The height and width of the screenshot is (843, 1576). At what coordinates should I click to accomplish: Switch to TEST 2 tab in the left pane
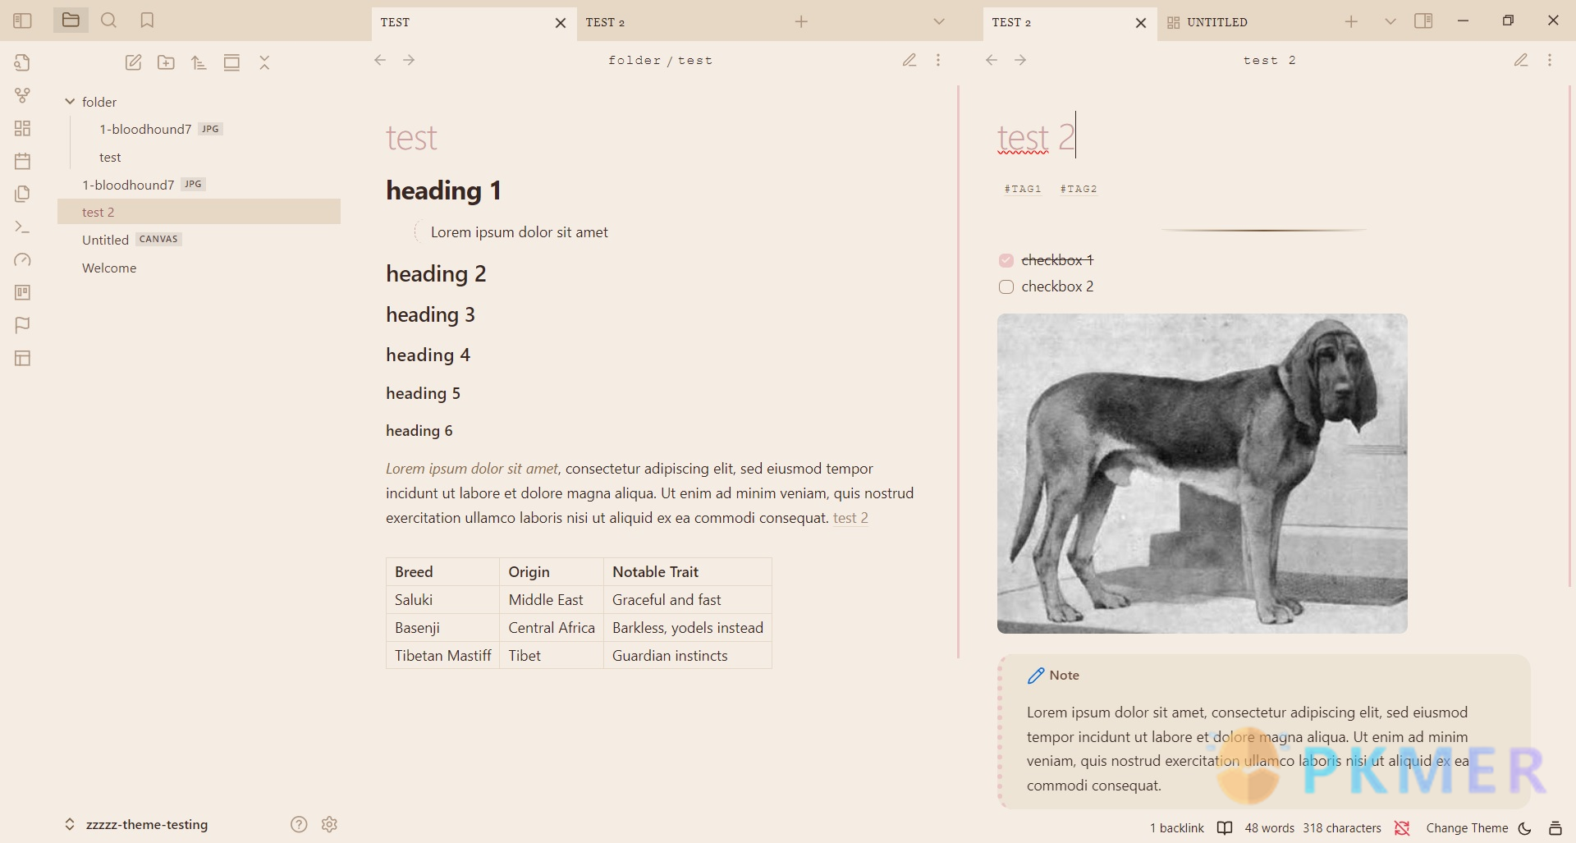tap(605, 22)
